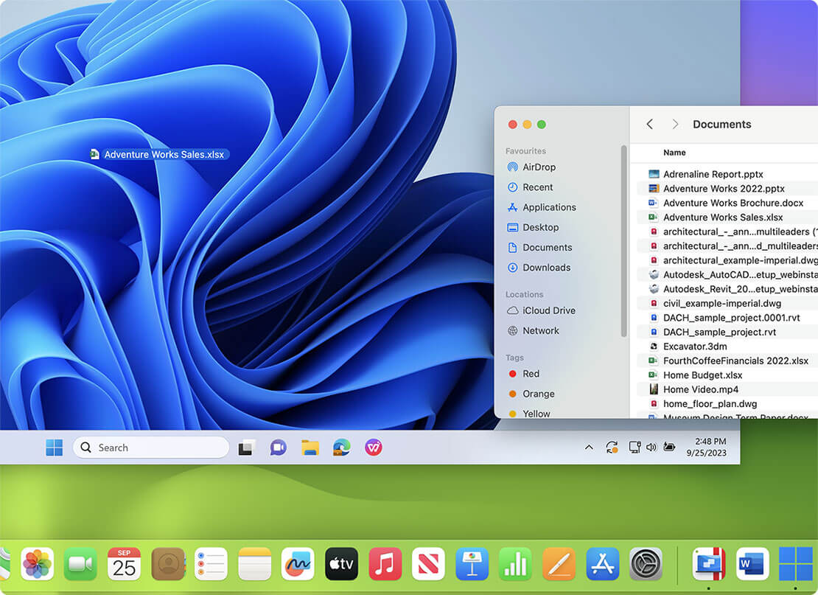The image size is (818, 595).
Task: Collapse the Favourites section in the sidebar
Action: pyautogui.click(x=525, y=150)
